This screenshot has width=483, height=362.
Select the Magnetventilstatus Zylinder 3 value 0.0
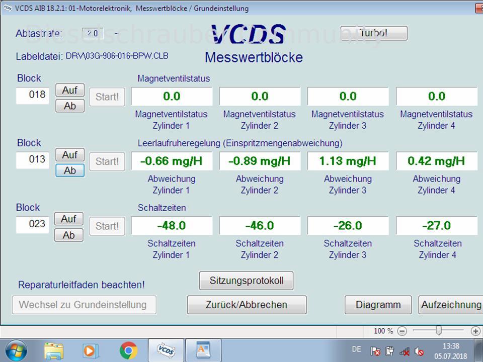point(348,97)
